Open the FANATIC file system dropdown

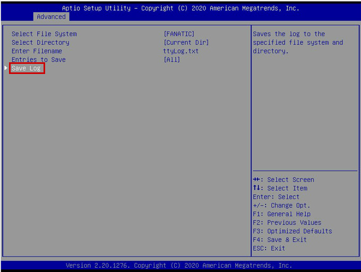(x=179, y=34)
